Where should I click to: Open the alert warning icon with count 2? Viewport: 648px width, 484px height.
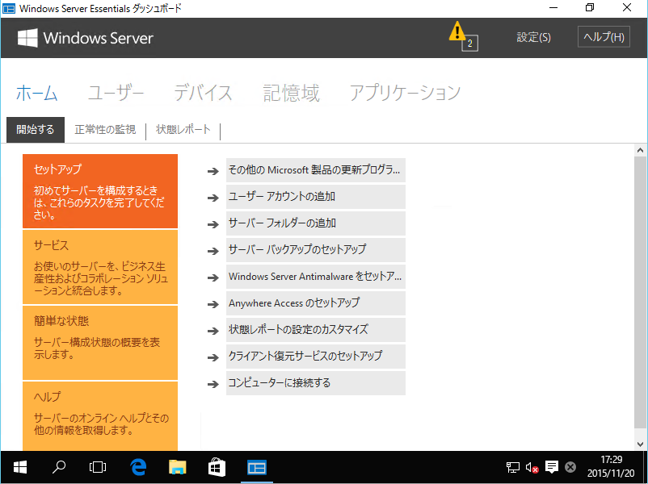[463, 36]
